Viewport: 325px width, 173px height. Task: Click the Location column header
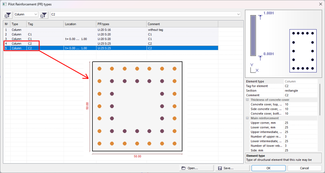click(x=80, y=24)
